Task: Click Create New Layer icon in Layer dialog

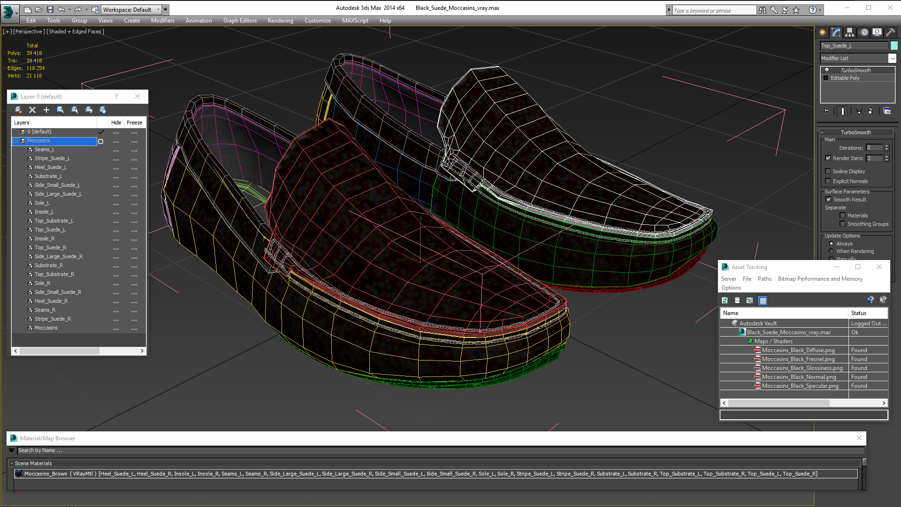Action: coord(18,110)
